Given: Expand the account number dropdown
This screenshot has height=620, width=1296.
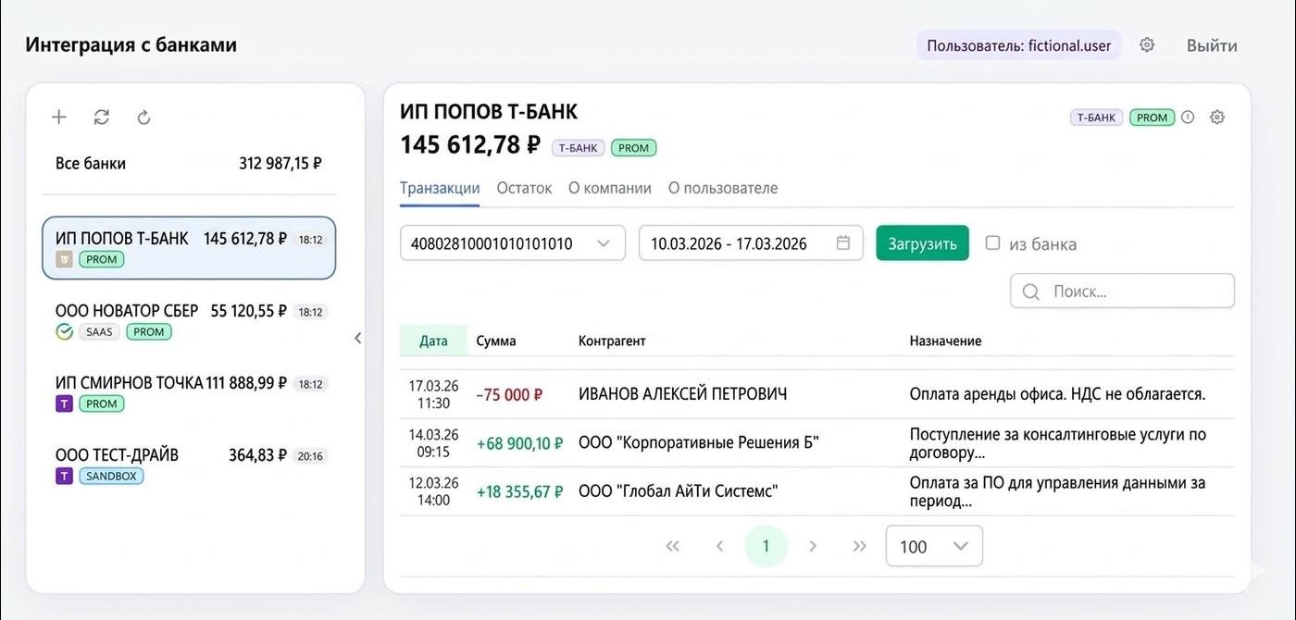Looking at the screenshot, I should pyautogui.click(x=604, y=243).
